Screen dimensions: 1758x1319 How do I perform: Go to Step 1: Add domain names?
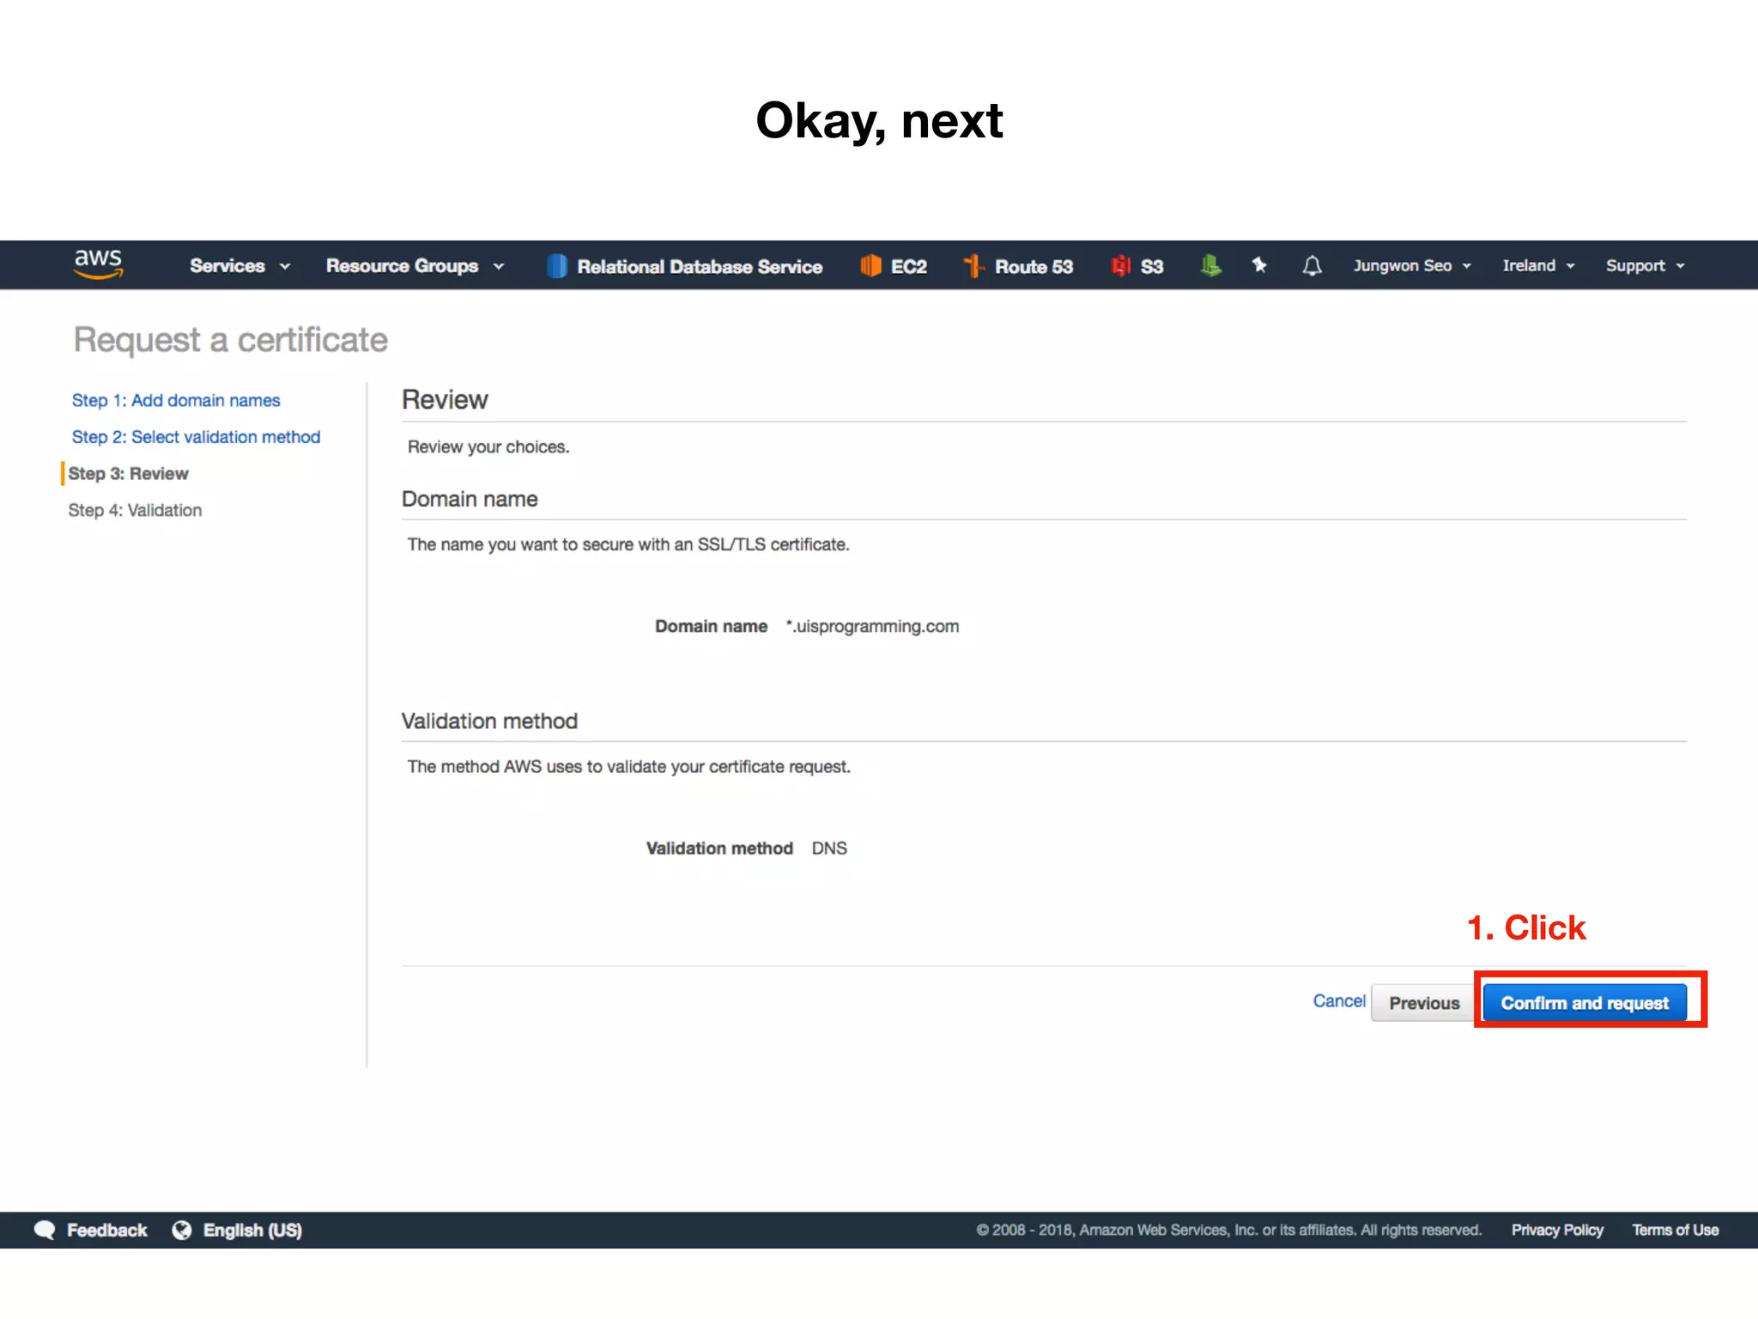pos(176,400)
